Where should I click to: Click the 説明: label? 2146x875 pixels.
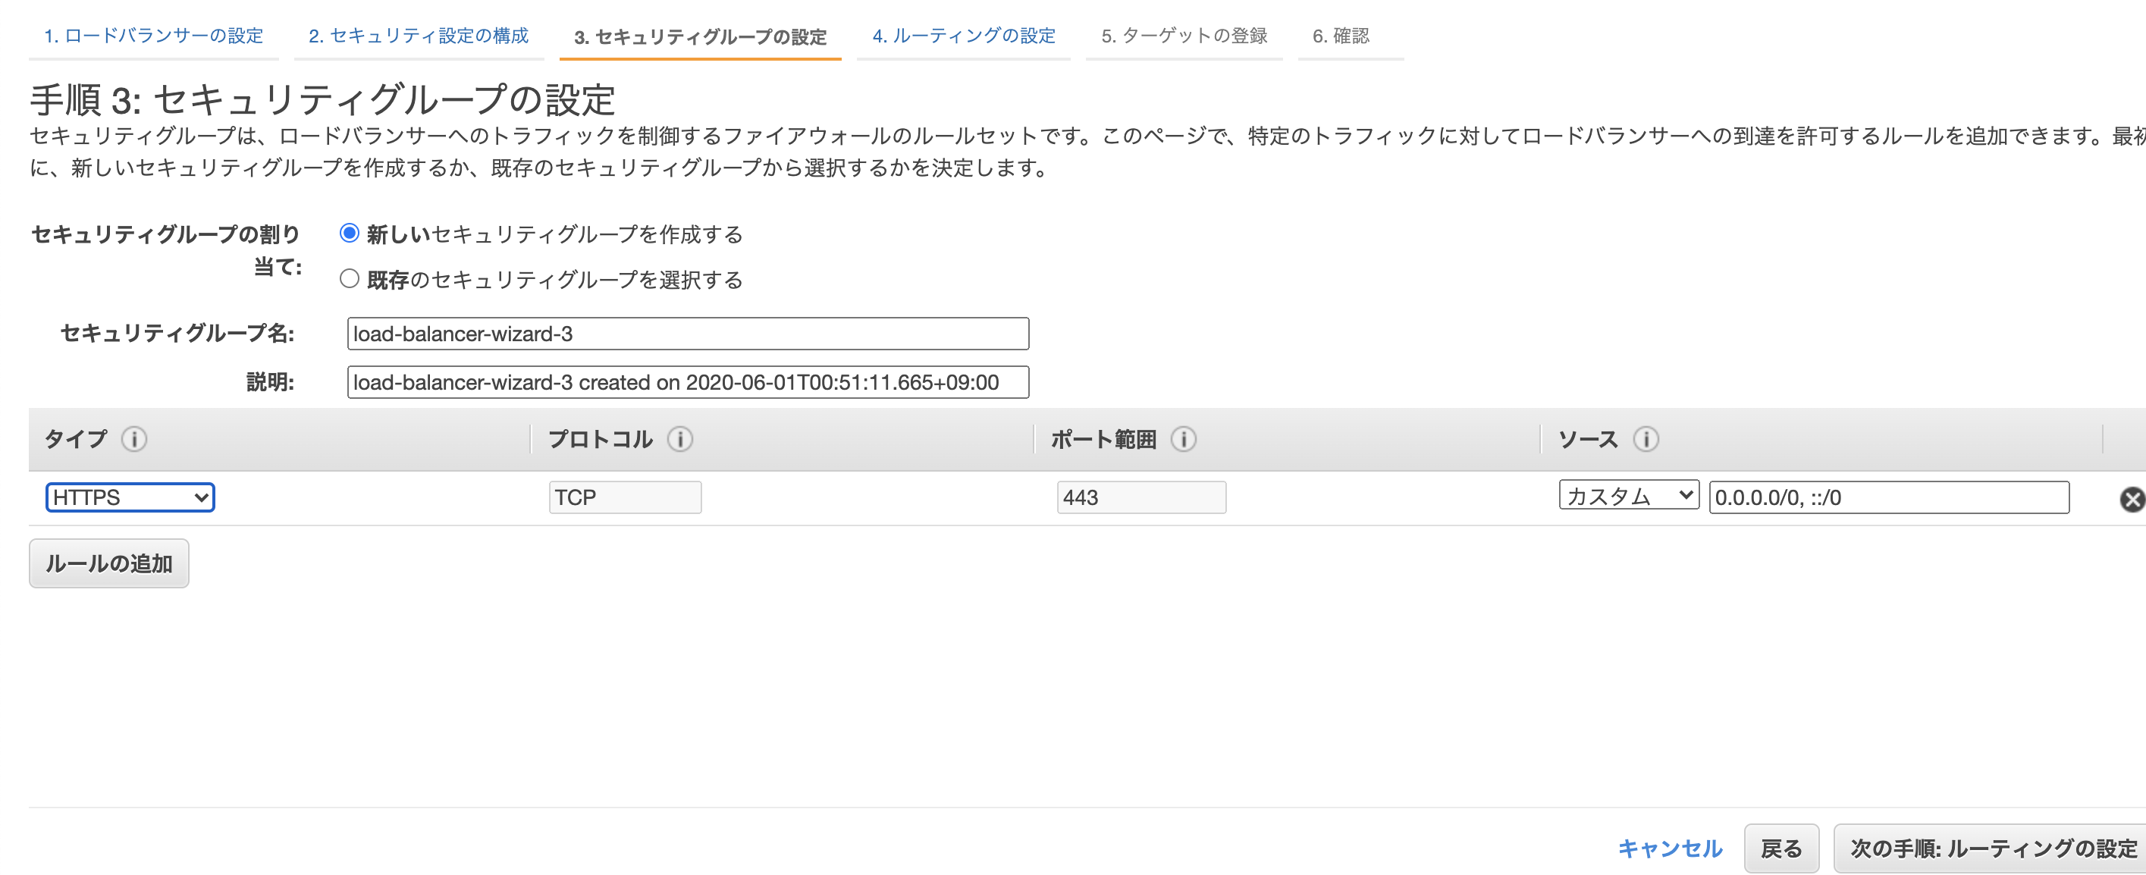(270, 381)
